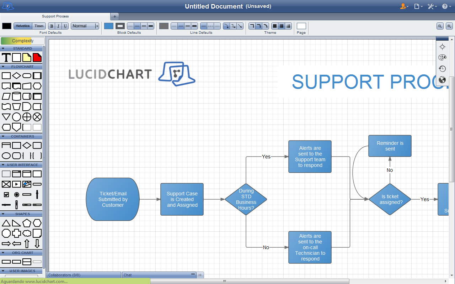Open the document file dropdown menu
Image resolution: width=455 pixels, height=284 pixels.
point(418,6)
